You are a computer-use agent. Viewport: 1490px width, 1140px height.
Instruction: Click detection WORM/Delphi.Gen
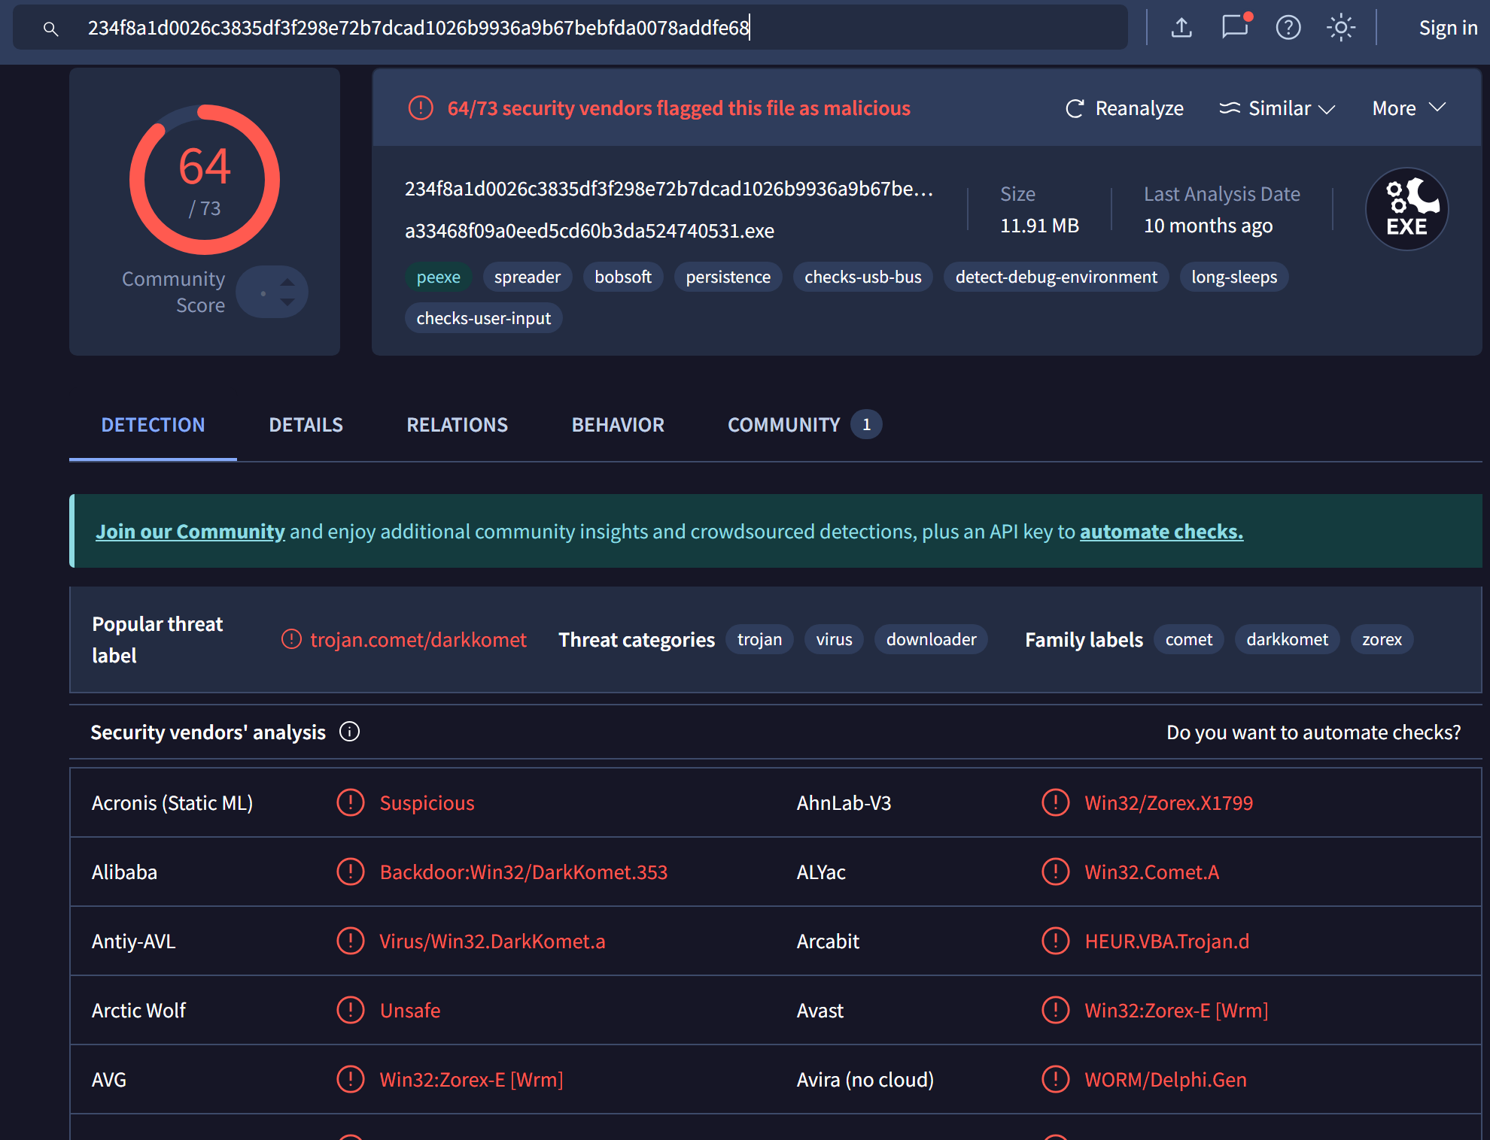click(1166, 1080)
